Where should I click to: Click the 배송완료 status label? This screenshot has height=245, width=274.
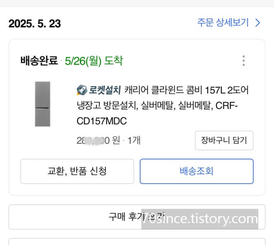[x=39, y=61]
